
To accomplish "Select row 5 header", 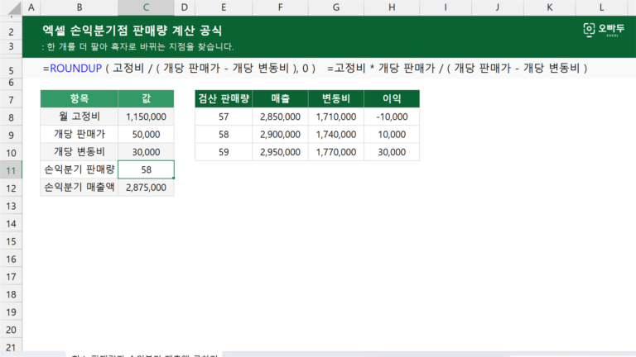I will (11, 70).
